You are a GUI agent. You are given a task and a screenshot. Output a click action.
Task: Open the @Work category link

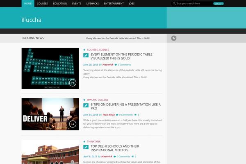click(92, 100)
